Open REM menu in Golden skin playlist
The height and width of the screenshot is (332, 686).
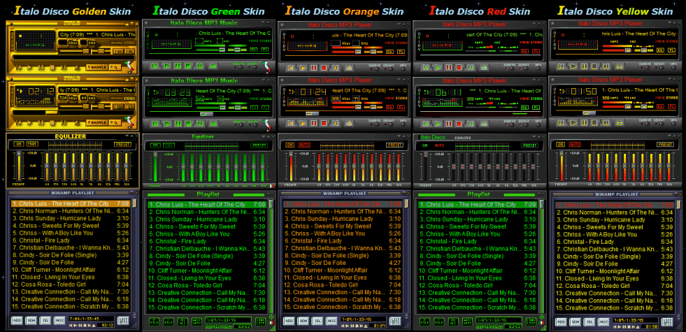pyautogui.click(x=31, y=319)
